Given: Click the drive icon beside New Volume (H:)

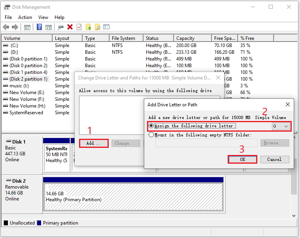Looking at the screenshot, I should (x=6, y=106).
